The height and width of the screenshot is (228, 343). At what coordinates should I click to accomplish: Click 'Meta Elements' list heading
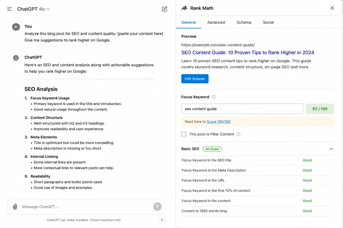point(44,137)
